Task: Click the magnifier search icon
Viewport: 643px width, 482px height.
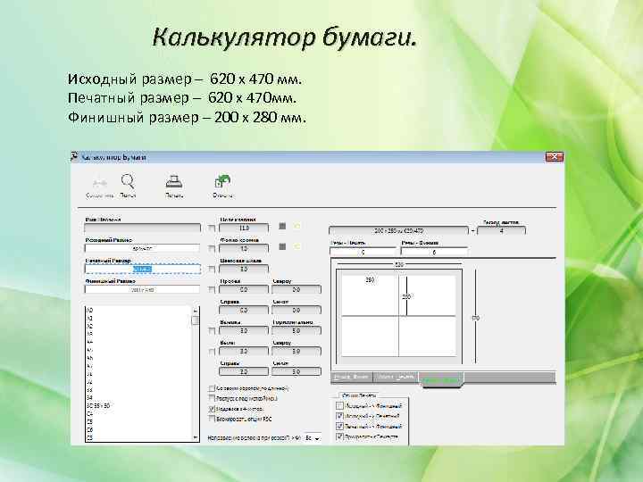Action: click(128, 181)
